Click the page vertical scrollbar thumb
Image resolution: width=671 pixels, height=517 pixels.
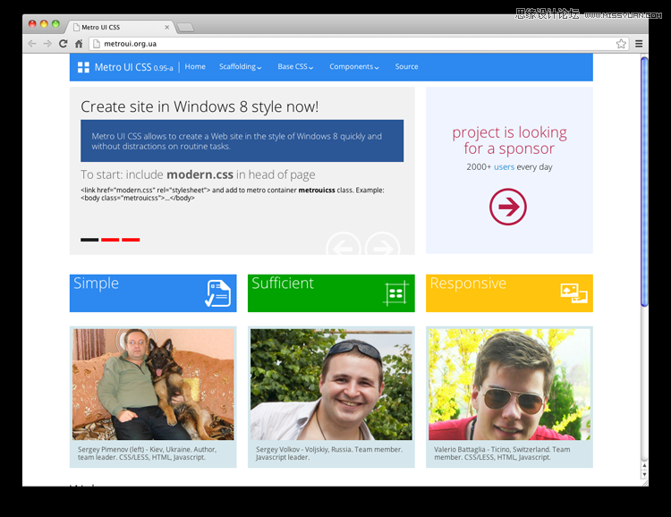(644, 182)
